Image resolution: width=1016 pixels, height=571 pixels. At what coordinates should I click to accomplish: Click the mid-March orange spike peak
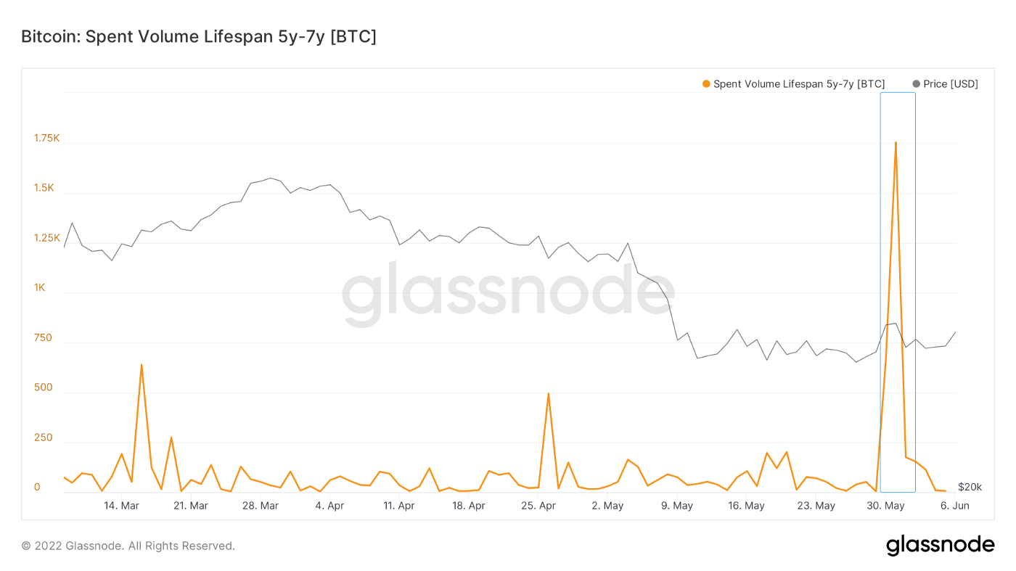tap(142, 364)
